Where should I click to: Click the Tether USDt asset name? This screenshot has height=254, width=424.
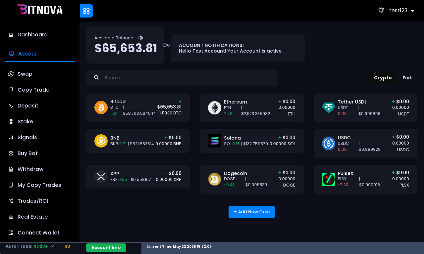352,102
